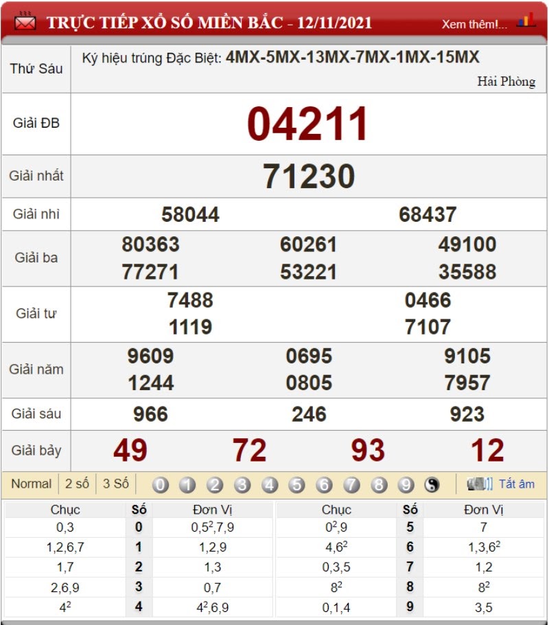This screenshot has height=625, width=549.
Task: Select digit 3 filter ball
Action: pos(242,485)
